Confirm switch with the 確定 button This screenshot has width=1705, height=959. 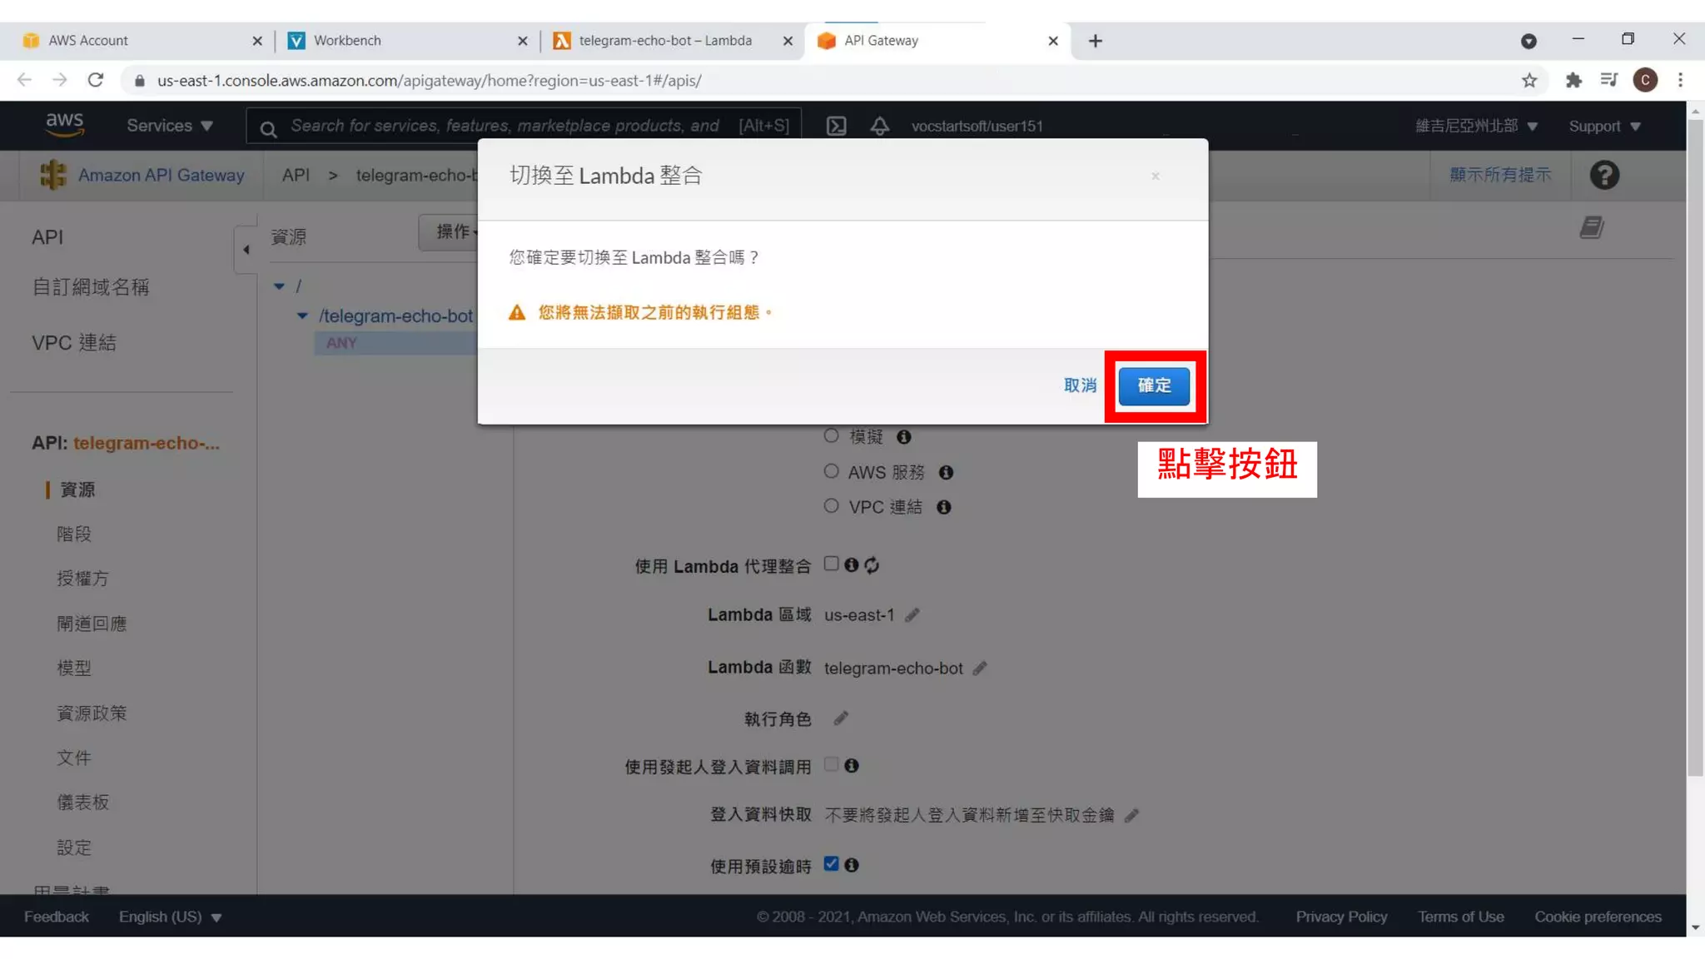1154,385
